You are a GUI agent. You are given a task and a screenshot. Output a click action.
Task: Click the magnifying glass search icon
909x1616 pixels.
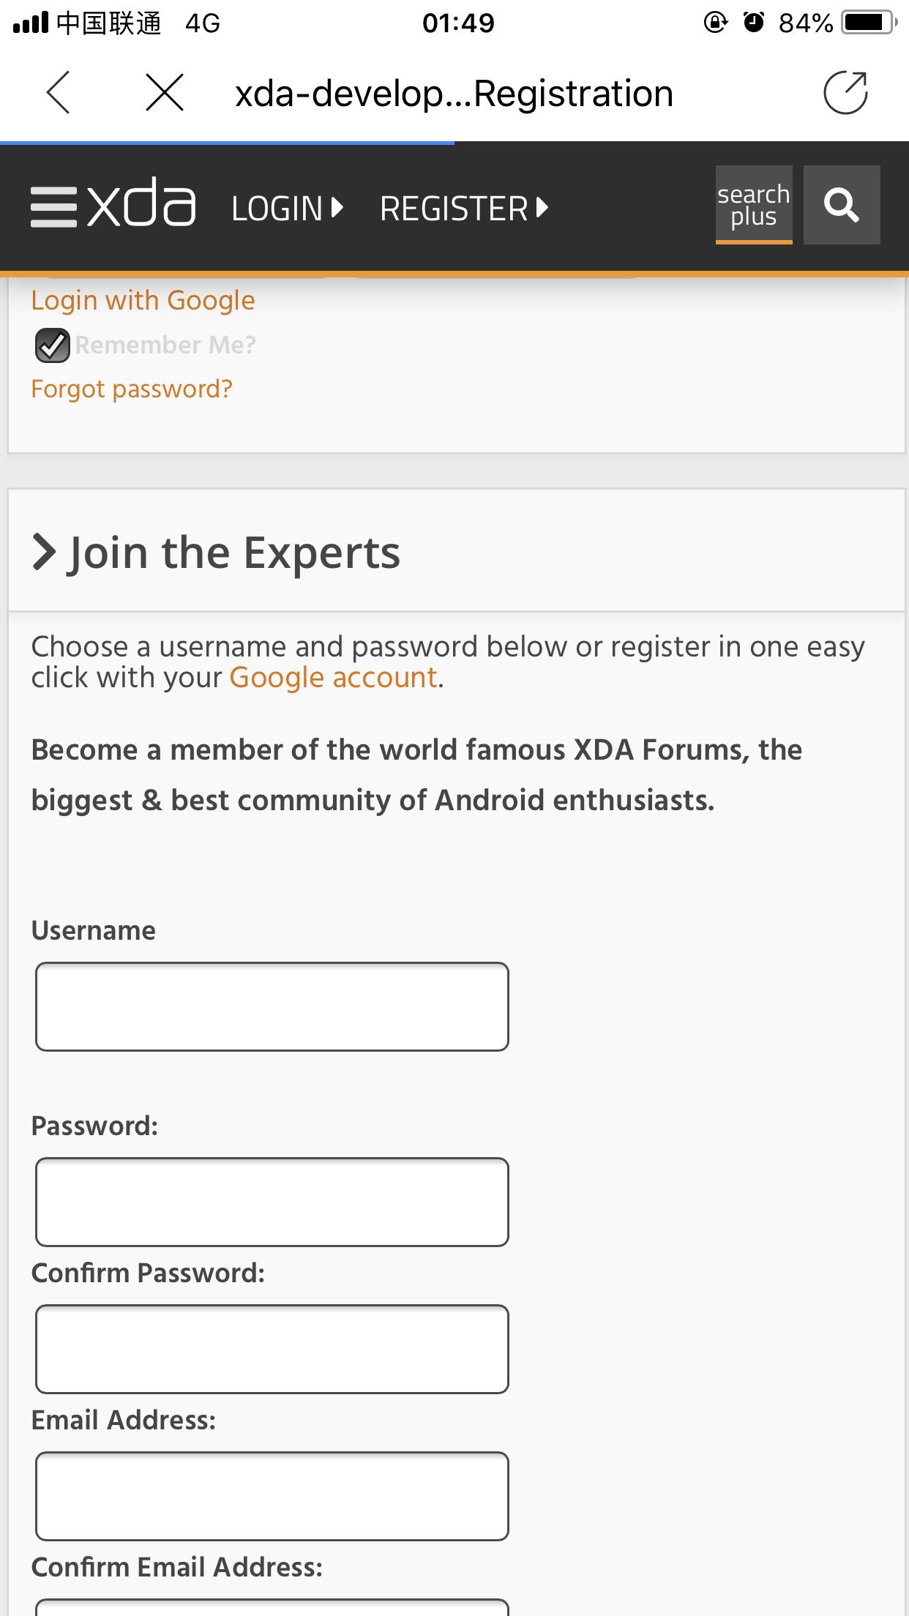pos(842,205)
